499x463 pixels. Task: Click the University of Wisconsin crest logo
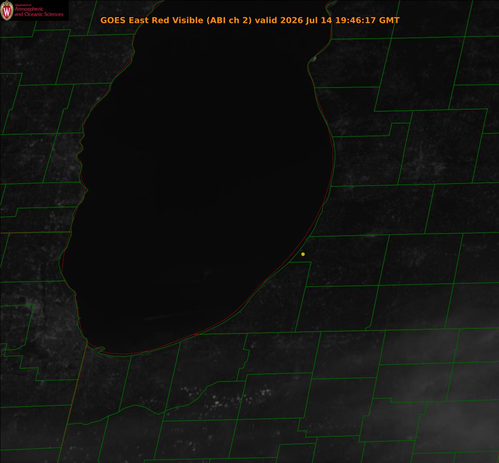[7, 11]
